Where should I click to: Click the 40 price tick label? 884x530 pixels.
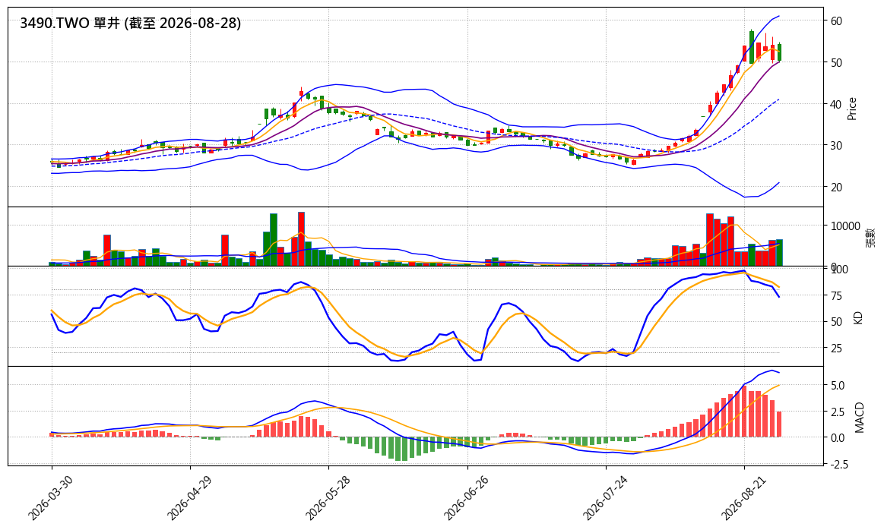point(836,104)
